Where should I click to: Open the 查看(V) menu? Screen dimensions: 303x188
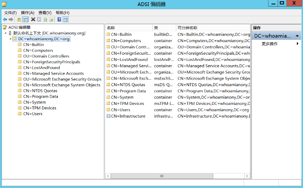click(45, 13)
